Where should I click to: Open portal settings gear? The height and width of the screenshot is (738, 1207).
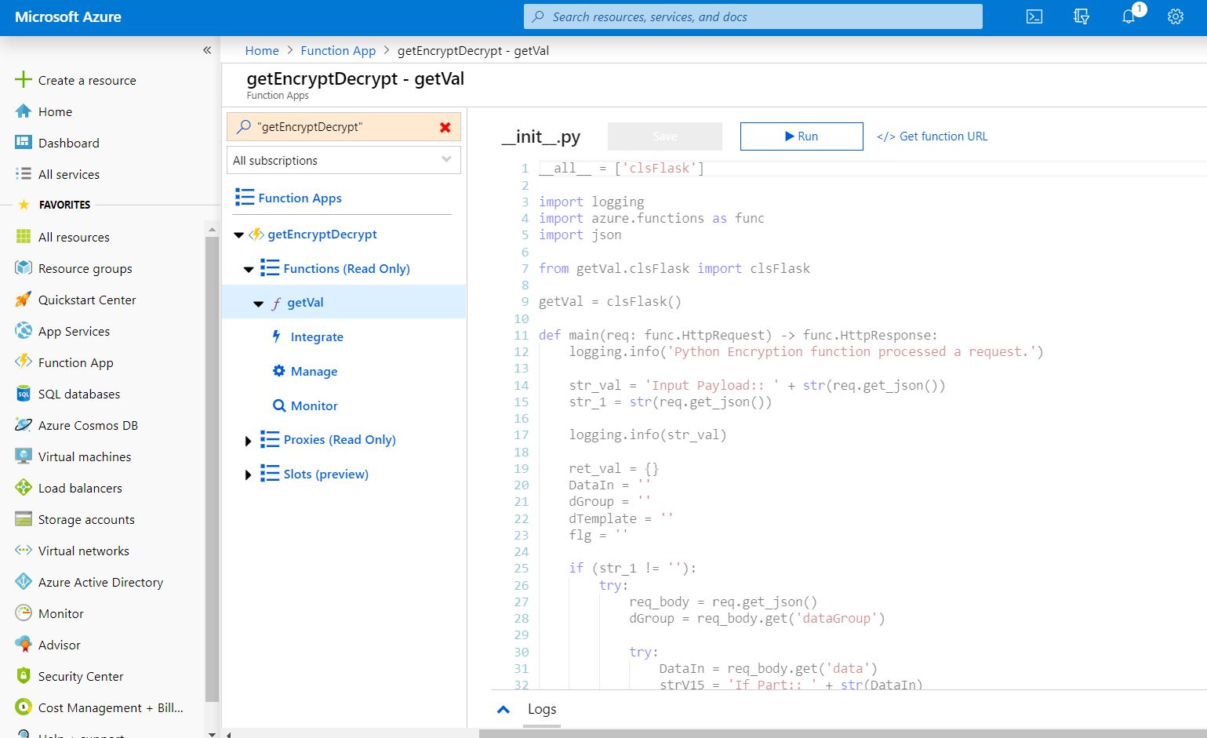tap(1174, 16)
